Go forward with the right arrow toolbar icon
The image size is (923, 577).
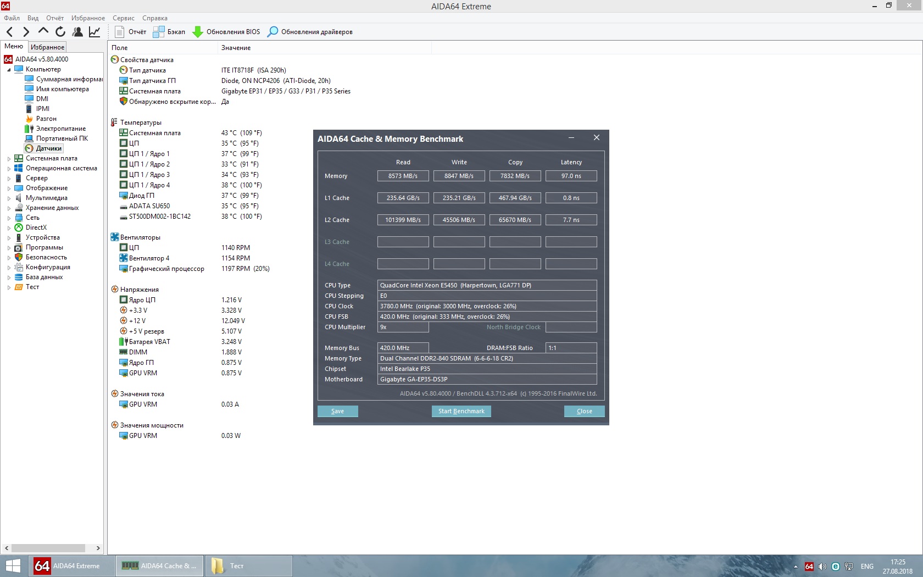26,32
